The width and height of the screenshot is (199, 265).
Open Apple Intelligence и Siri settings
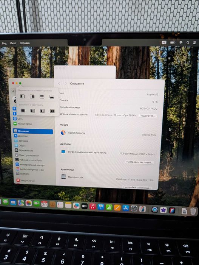(34, 169)
